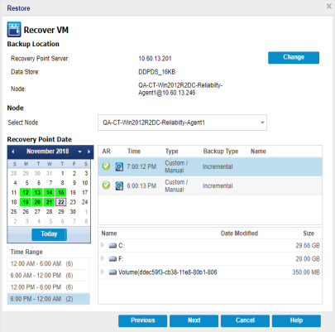This screenshot has height=332, width=335.
Task: Expand the F: volume tree node
Action: coord(103,258)
